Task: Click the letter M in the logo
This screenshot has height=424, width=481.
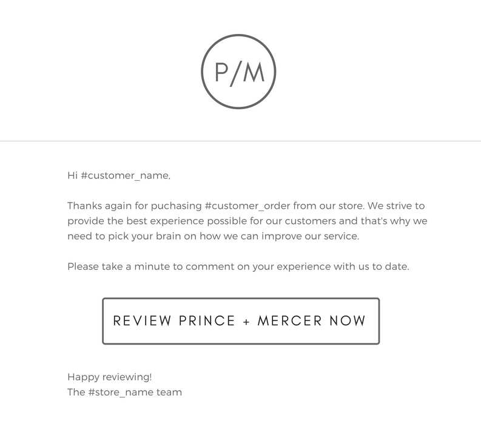Action: (x=254, y=72)
